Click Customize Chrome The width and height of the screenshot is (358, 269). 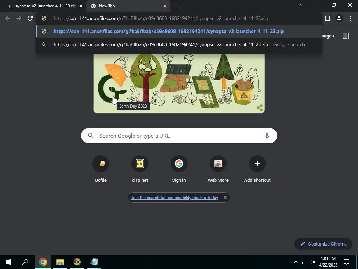[x=323, y=244]
